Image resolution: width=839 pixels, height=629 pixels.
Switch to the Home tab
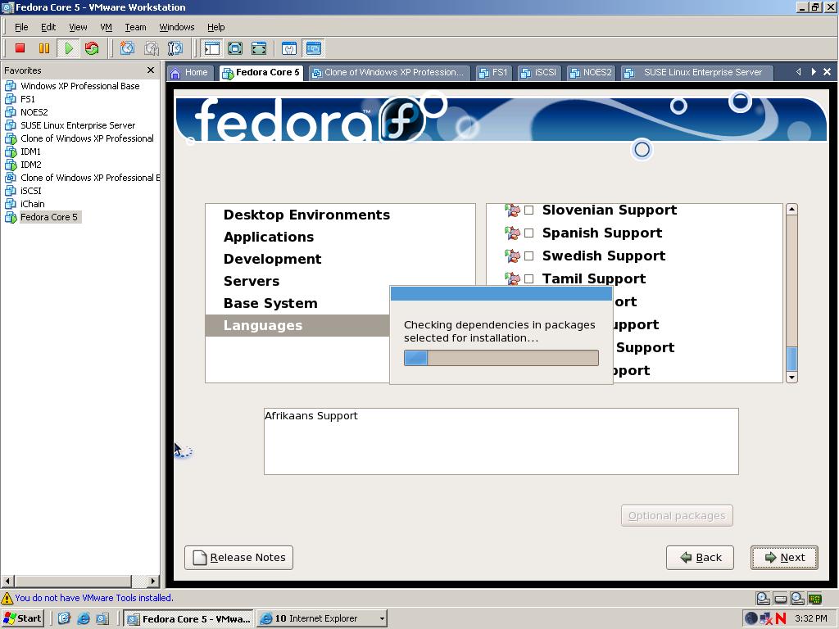[190, 73]
